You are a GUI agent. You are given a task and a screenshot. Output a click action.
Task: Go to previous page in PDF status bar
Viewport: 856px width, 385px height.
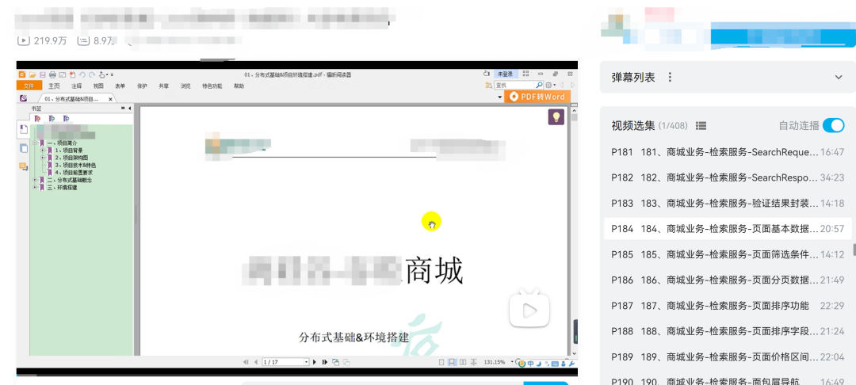256,362
